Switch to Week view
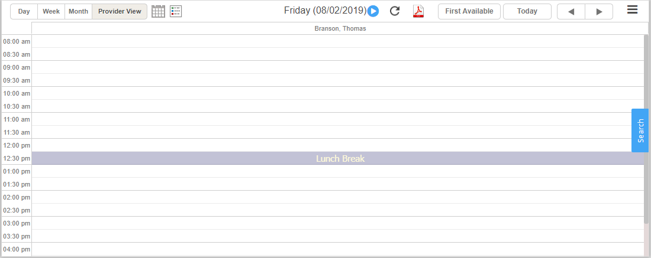The image size is (651, 258). pyautogui.click(x=51, y=12)
